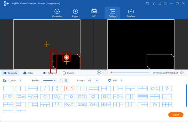The width and height of the screenshot is (188, 122).
Task: Select the Collage tab
Action: 112,13
